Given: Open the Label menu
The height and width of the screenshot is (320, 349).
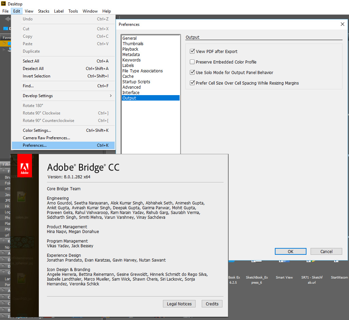Looking at the screenshot, I should pos(59,11).
